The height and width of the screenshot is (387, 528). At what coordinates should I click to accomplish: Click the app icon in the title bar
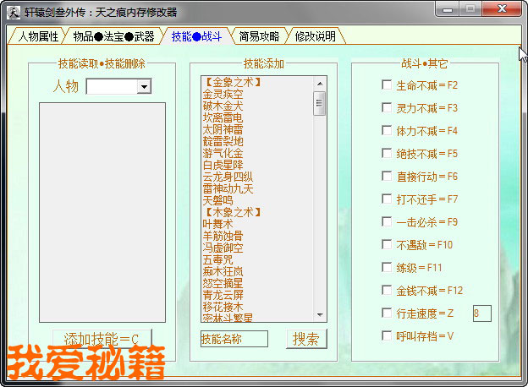(12, 13)
